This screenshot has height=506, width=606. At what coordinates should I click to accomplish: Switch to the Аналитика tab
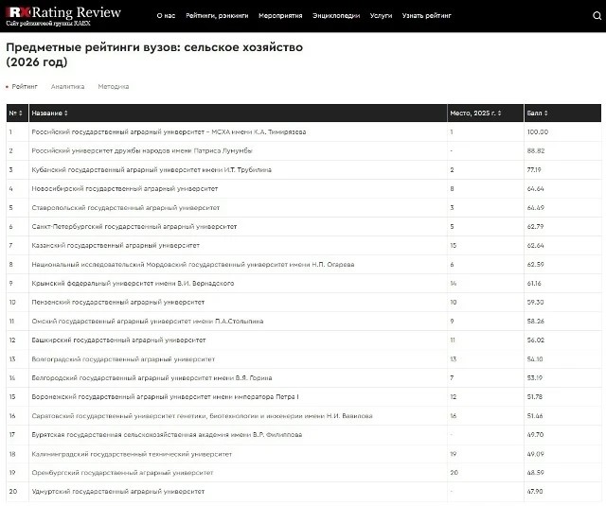click(x=67, y=86)
